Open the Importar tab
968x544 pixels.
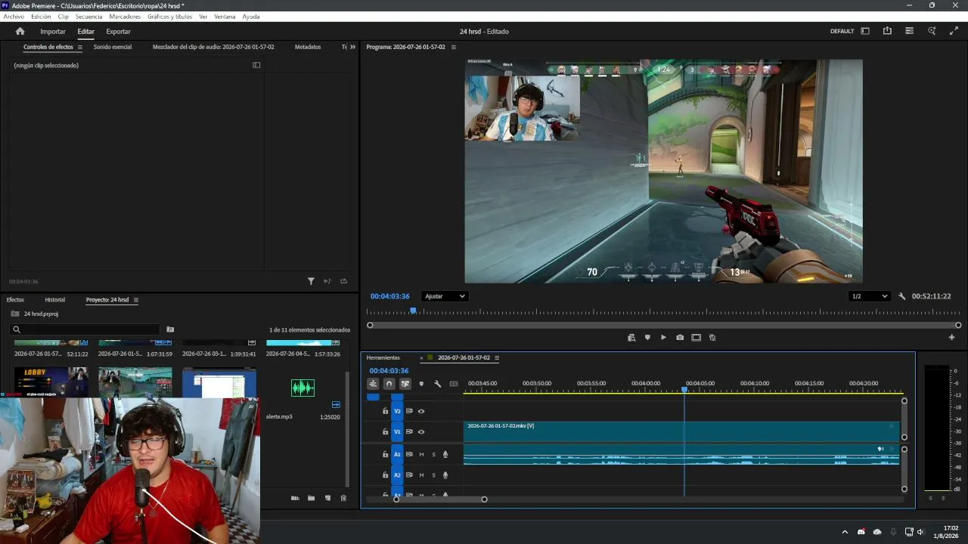coord(53,32)
